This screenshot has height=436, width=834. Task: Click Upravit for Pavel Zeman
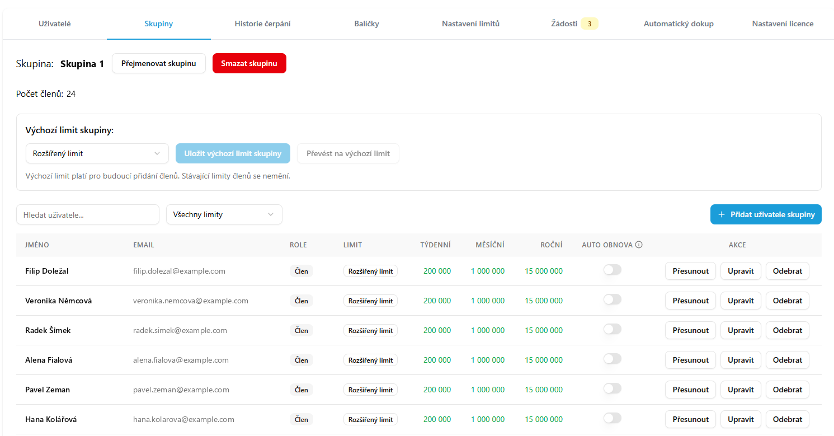[x=741, y=390]
